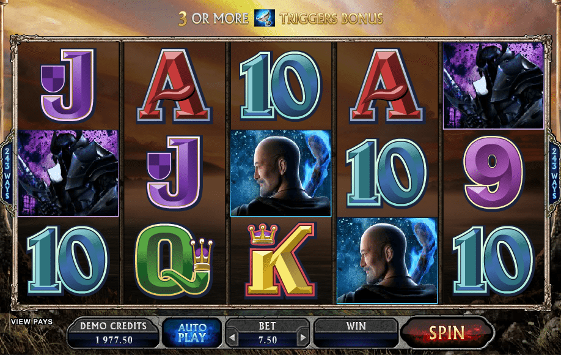The image size is (561, 355).
Task: Click the Bet amount 7.50 field
Action: coord(268,340)
